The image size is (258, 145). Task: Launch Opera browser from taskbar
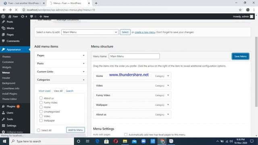[x=116, y=141]
